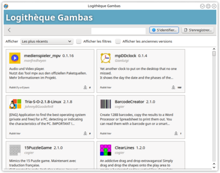This screenshot has width=220, height=173.
Task: Click download icon on Tria-S-O-2.1.8-Linux card
Action: pyautogui.click(x=85, y=133)
